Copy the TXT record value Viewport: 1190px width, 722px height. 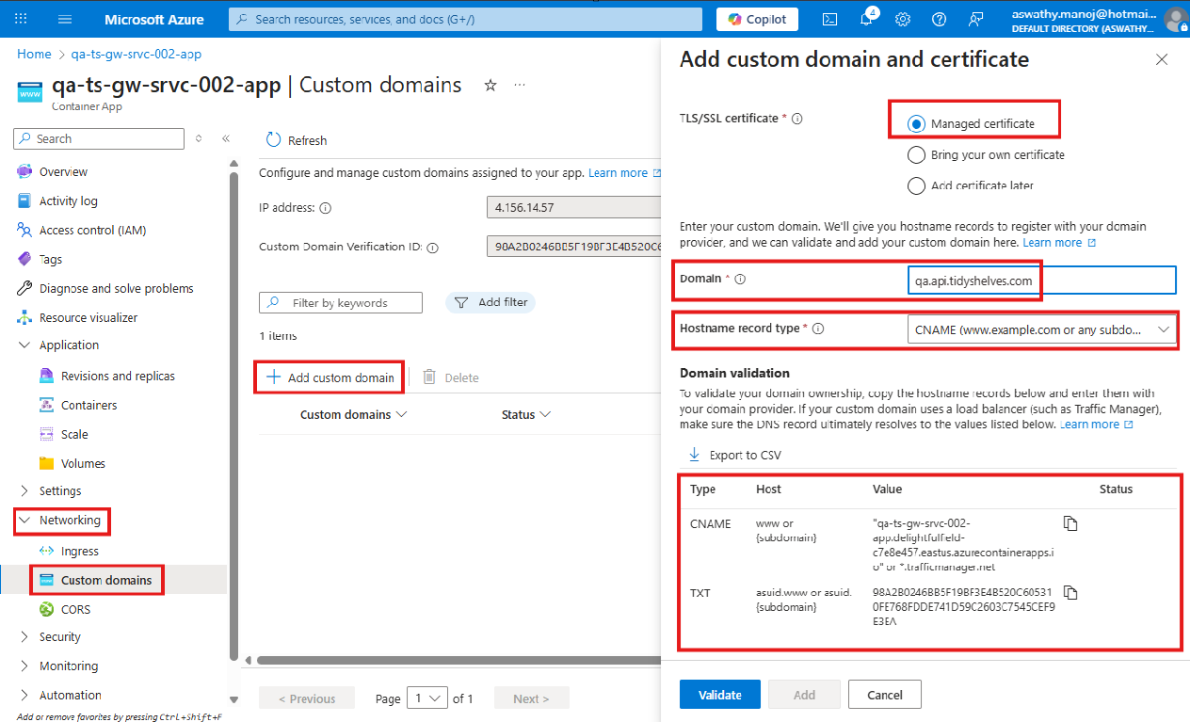[1069, 593]
